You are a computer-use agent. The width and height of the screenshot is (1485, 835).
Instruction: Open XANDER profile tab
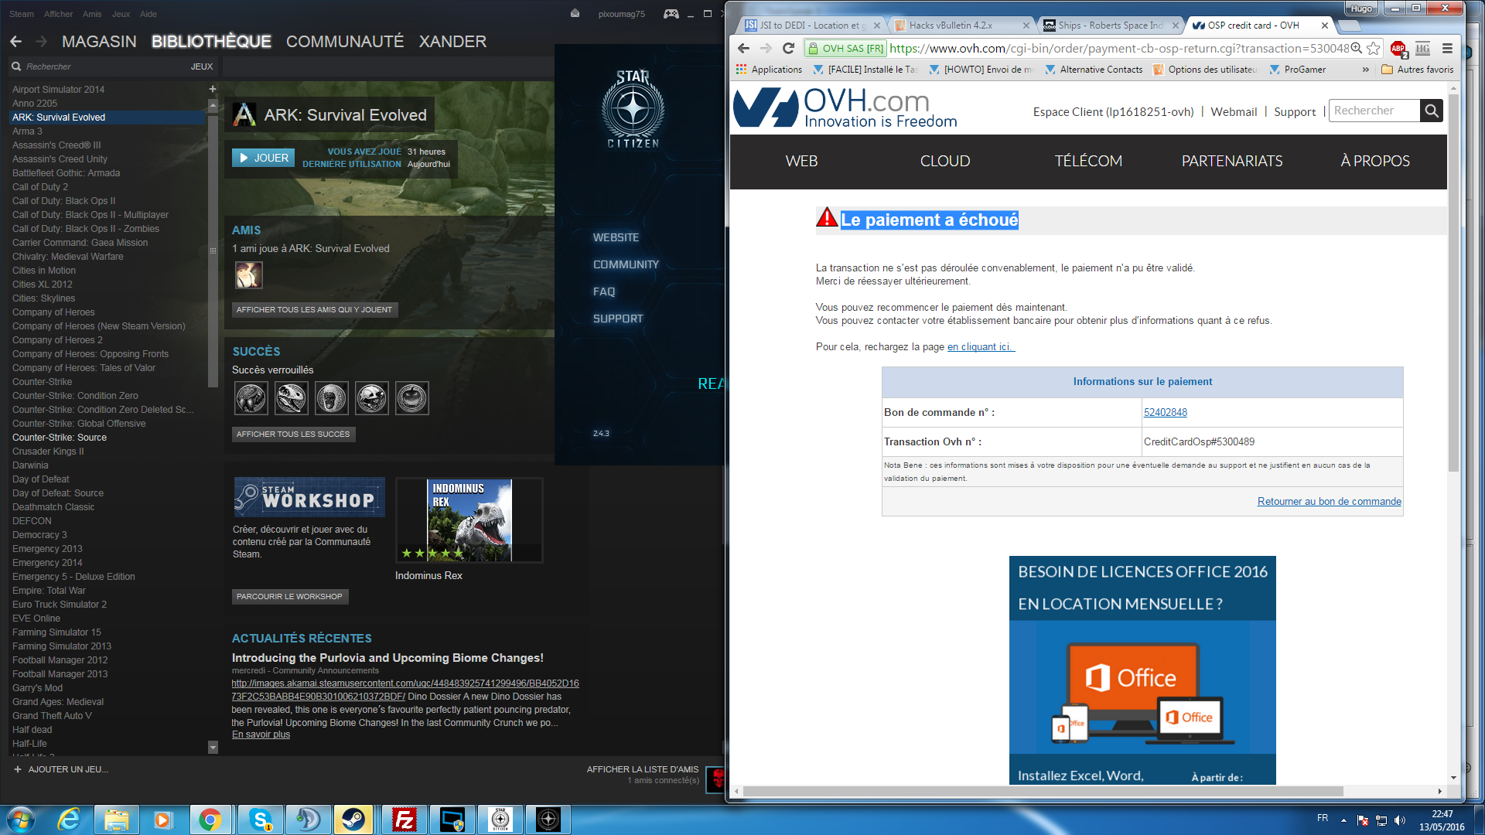452,42
